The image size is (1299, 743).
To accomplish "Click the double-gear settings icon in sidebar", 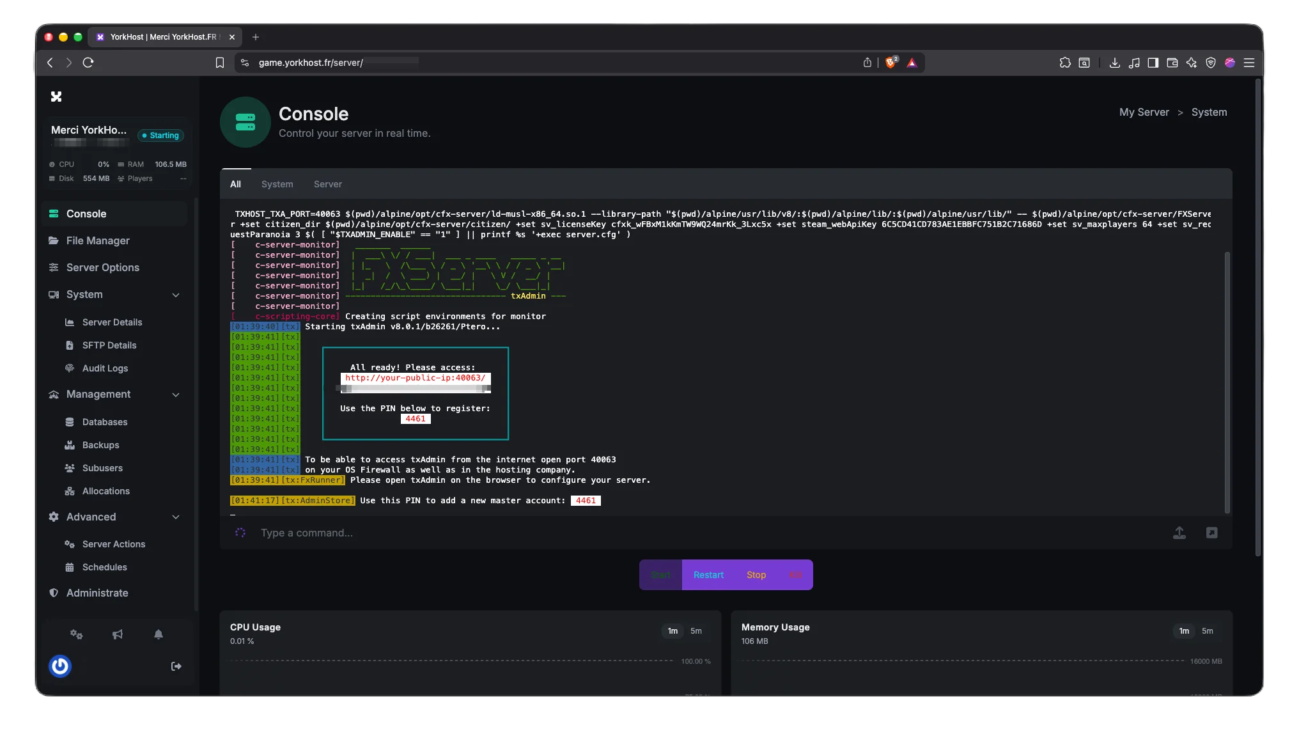I will click(77, 634).
